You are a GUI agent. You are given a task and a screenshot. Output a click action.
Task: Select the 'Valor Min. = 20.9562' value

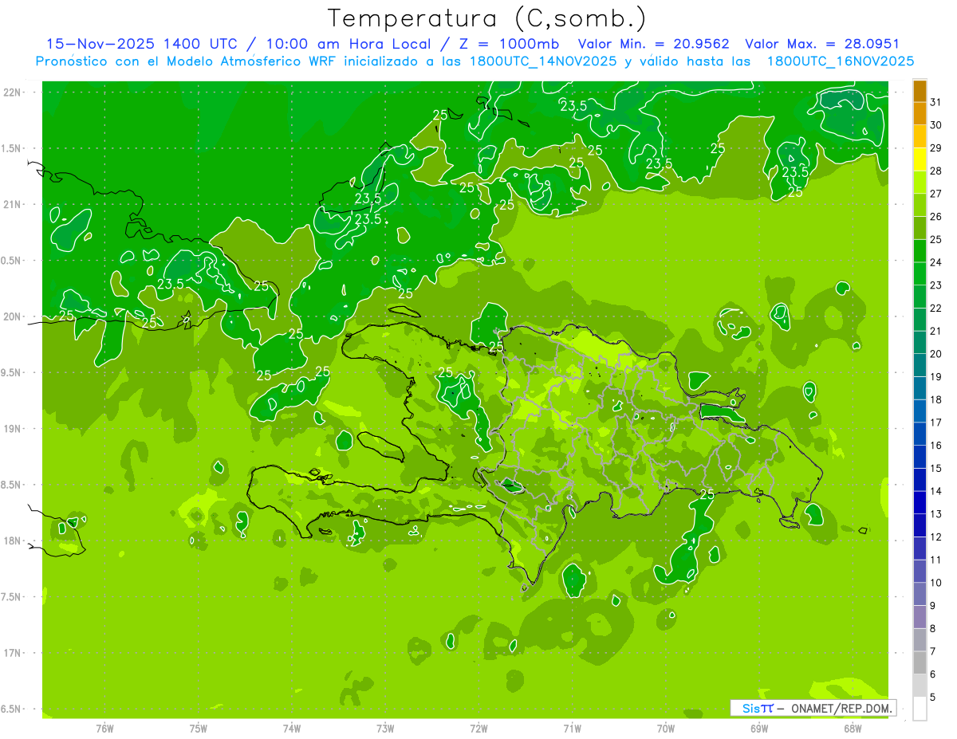[654, 44]
